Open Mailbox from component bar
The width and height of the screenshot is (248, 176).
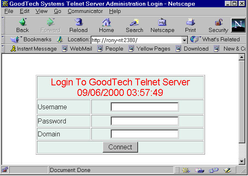(199, 170)
